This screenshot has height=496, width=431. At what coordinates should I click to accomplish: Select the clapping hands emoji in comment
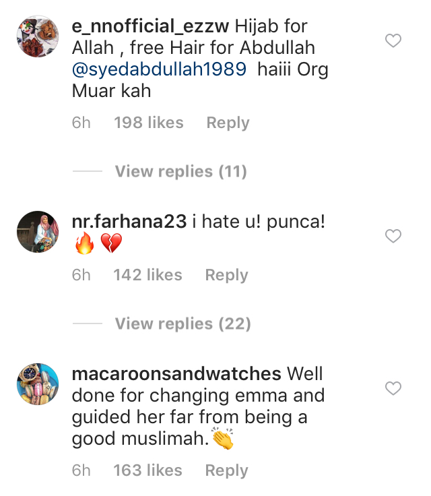pyautogui.click(x=223, y=438)
